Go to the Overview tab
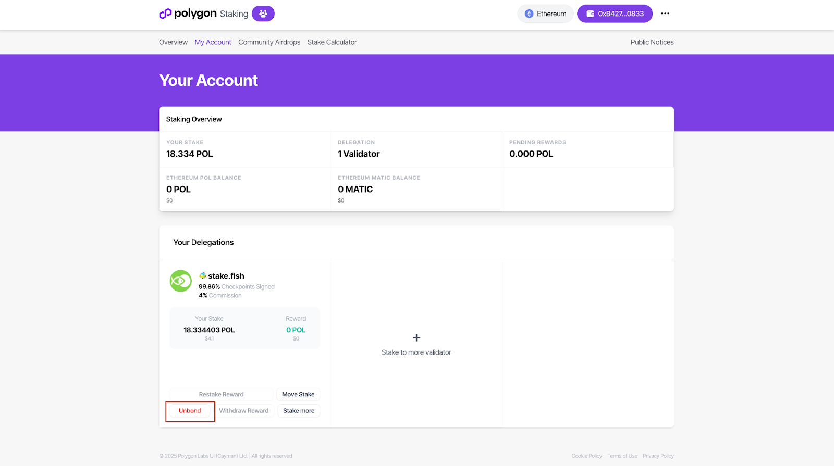The height and width of the screenshot is (466, 834). click(173, 42)
